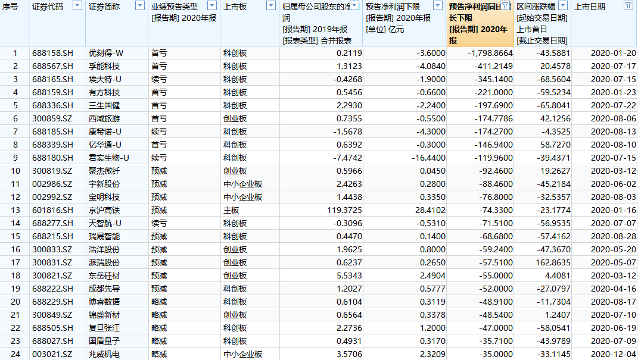Viewport: 638px width, 360px height.
Task: Click the stock name 西域旅游
Action: click(104, 118)
